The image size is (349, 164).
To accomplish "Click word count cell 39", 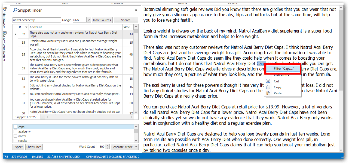I will click(128, 68).
